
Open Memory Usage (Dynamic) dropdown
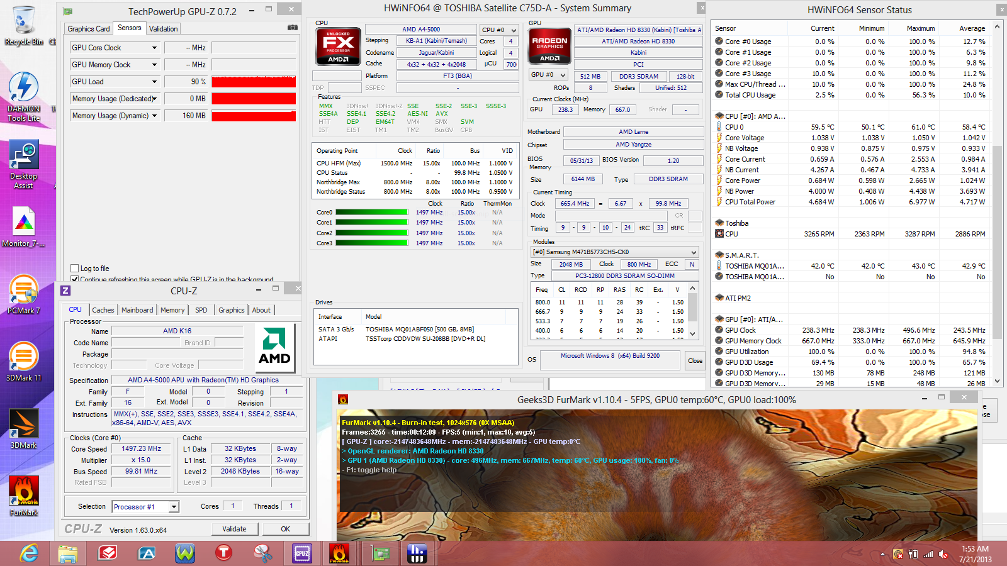(x=154, y=116)
